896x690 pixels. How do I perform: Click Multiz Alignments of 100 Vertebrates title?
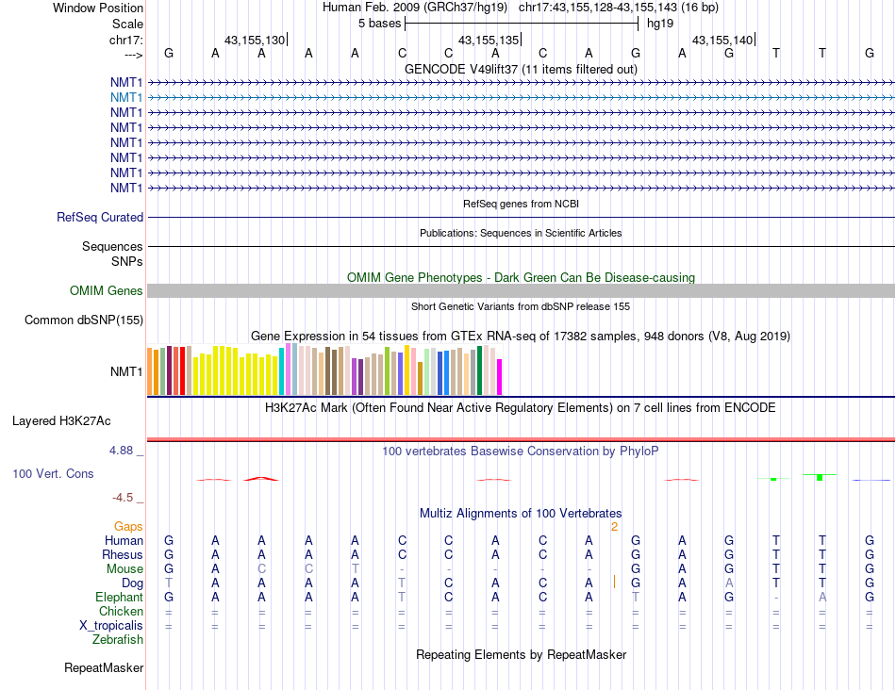(521, 513)
